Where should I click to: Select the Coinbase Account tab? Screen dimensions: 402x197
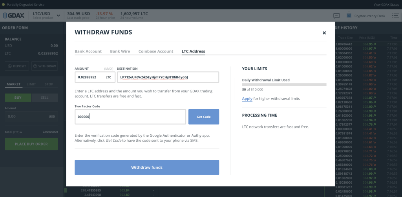(155, 51)
